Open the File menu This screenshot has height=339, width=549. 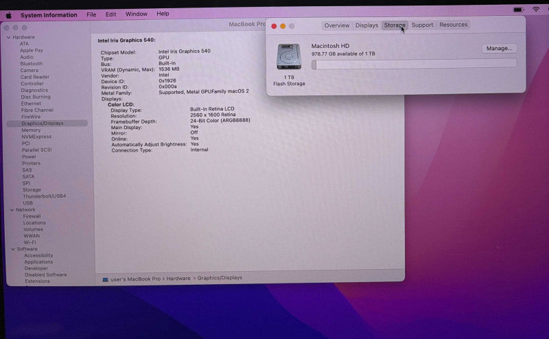click(x=91, y=14)
